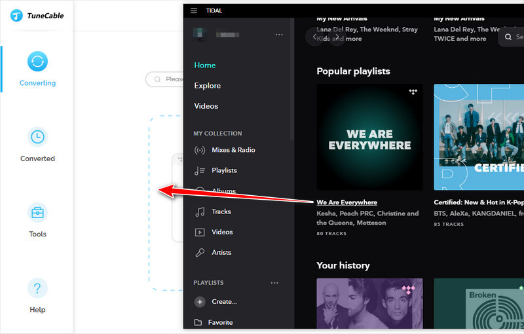Image resolution: width=524 pixels, height=334 pixels.
Task: Click the 80 TRACKS label
Action: (331, 233)
